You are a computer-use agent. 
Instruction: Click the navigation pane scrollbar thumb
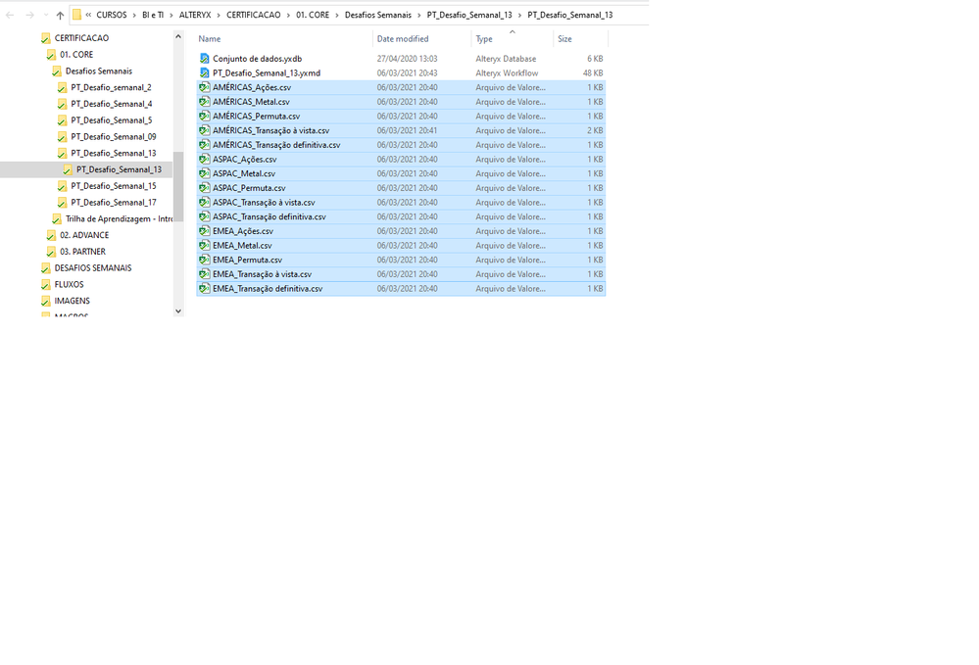(178, 186)
